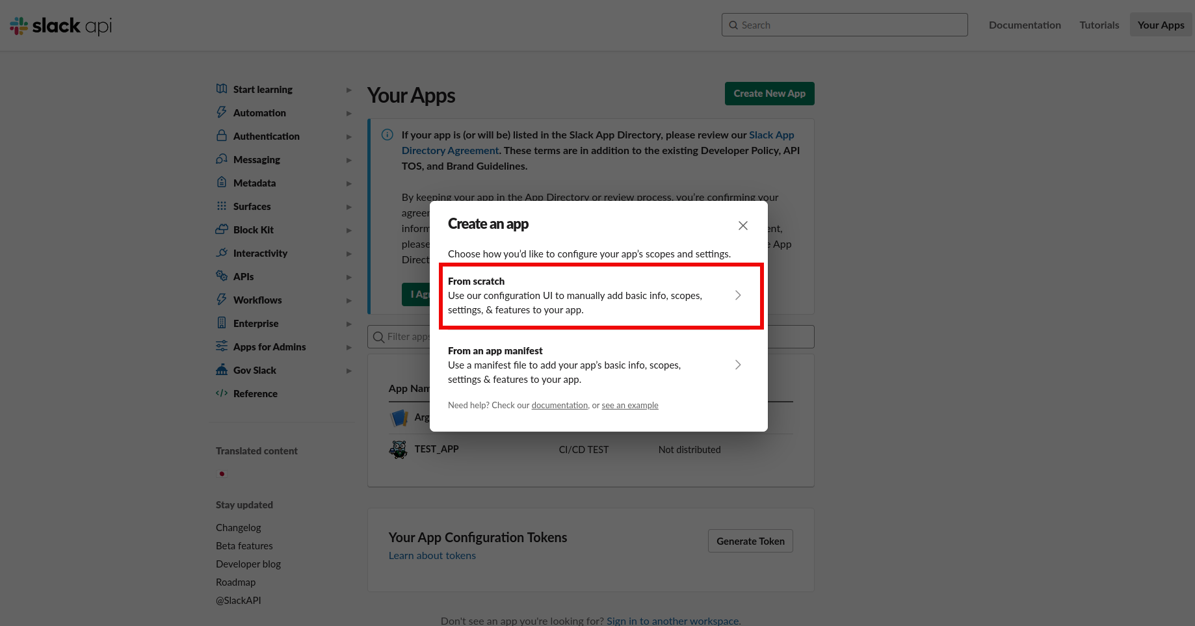Viewport: 1195px width, 626px height.
Task: Open the Developer blog link
Action: point(248,564)
